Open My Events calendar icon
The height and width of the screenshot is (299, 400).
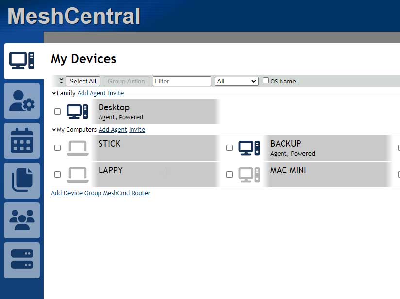[22, 141]
